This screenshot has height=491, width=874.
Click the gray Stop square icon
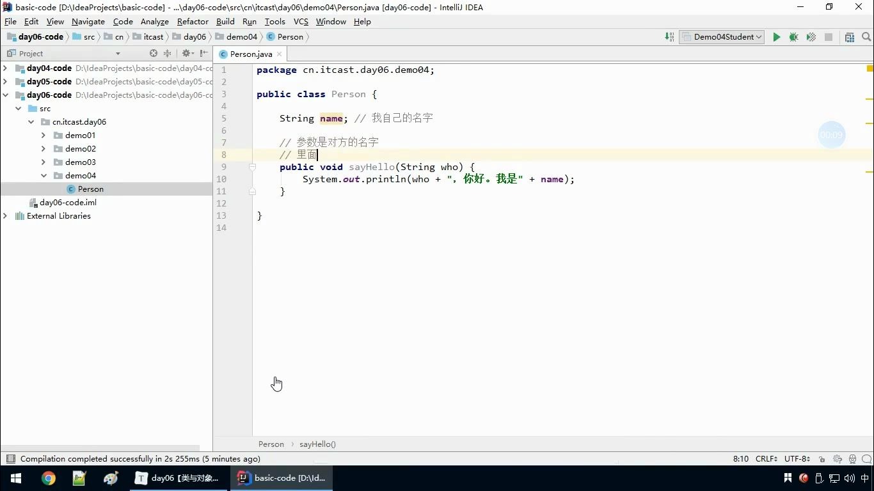coord(829,37)
